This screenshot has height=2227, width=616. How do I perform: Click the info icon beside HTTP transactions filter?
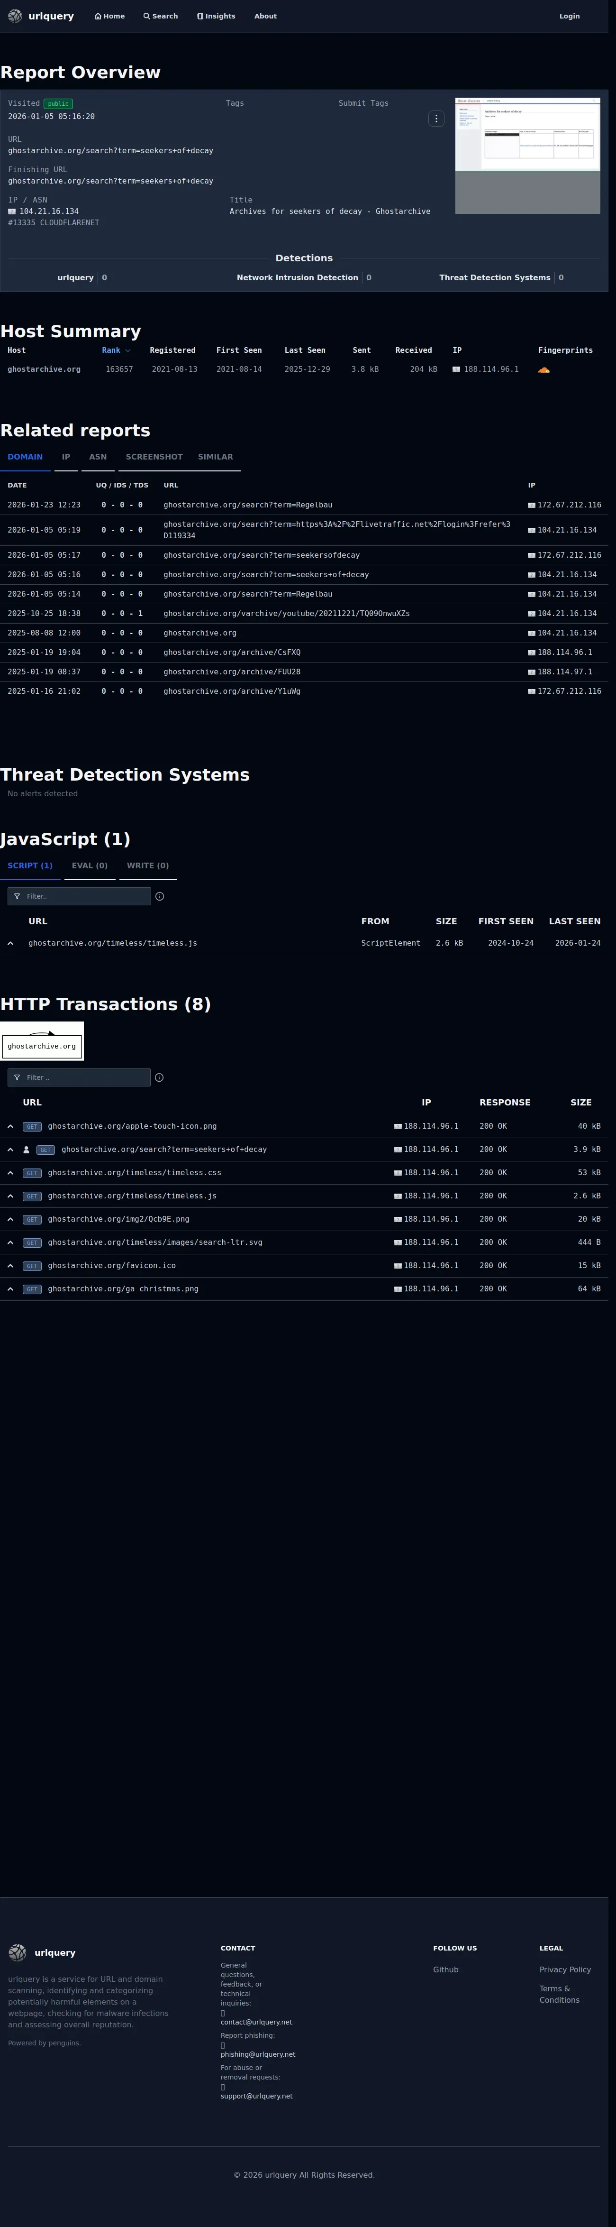coord(159,1077)
